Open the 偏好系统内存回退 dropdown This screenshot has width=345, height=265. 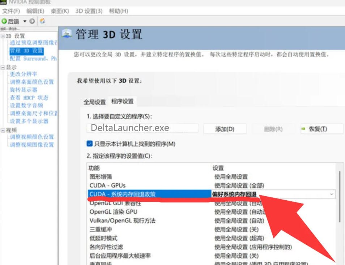(x=332, y=194)
